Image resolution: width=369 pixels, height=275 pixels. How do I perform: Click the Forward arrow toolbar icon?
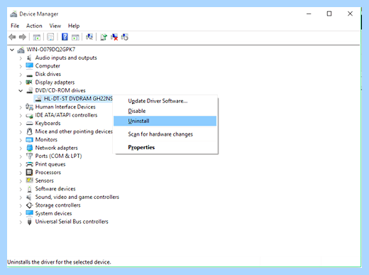pyautogui.click(x=23, y=37)
